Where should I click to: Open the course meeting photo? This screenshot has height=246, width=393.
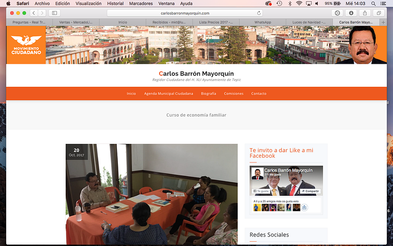(x=151, y=194)
